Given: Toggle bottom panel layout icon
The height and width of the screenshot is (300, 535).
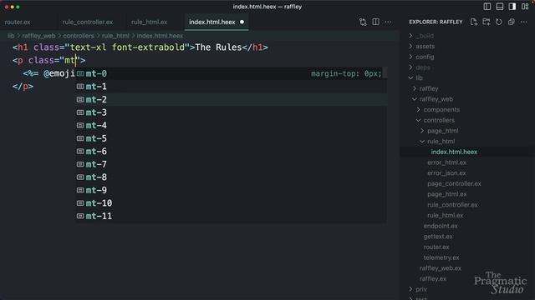Looking at the screenshot, I should [500, 7].
